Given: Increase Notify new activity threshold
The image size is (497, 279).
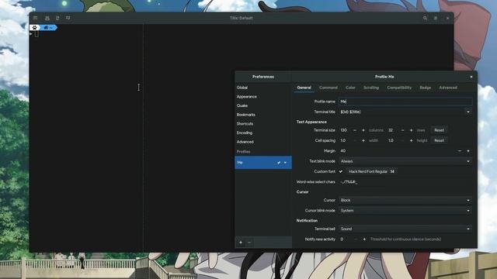Looking at the screenshot, I should pos(364,239).
